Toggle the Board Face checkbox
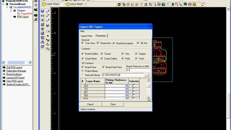This screenshot has width=231, height=130. click(x=83, y=67)
